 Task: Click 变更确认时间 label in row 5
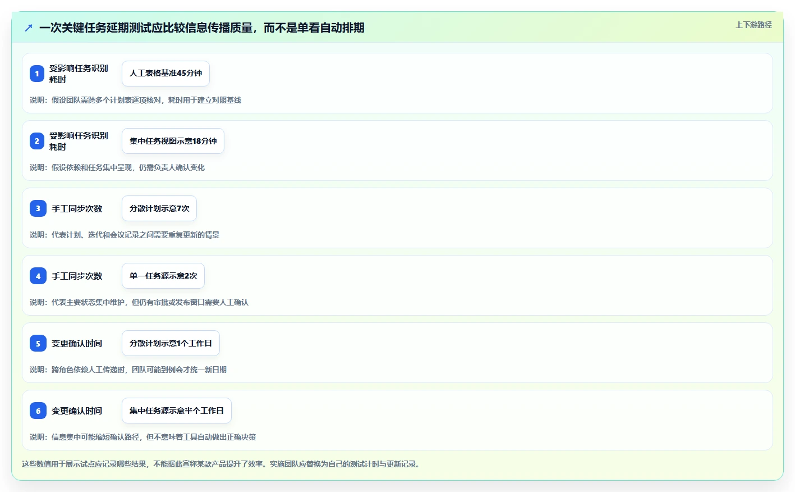77,343
